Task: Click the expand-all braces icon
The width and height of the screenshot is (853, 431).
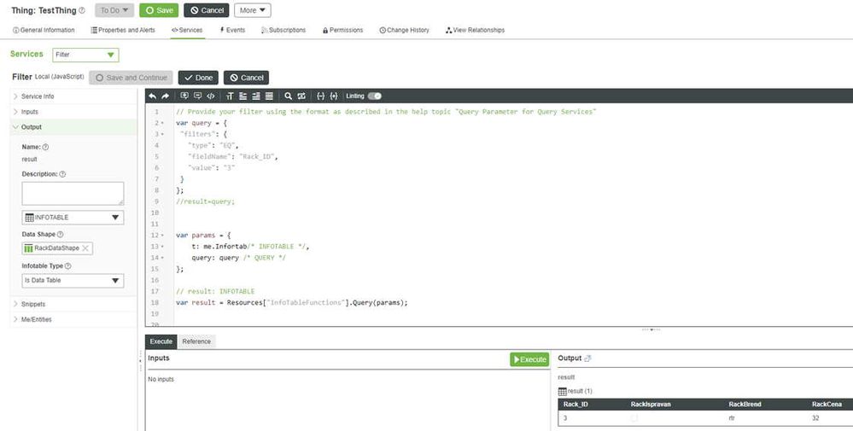Action: (x=334, y=96)
